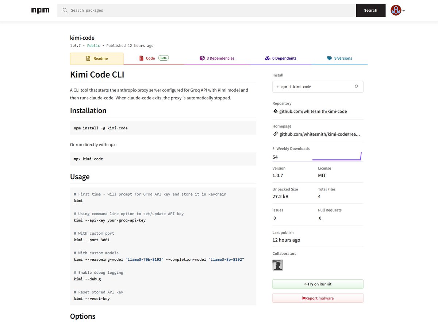Click the homepage chain link icon

[275, 134]
